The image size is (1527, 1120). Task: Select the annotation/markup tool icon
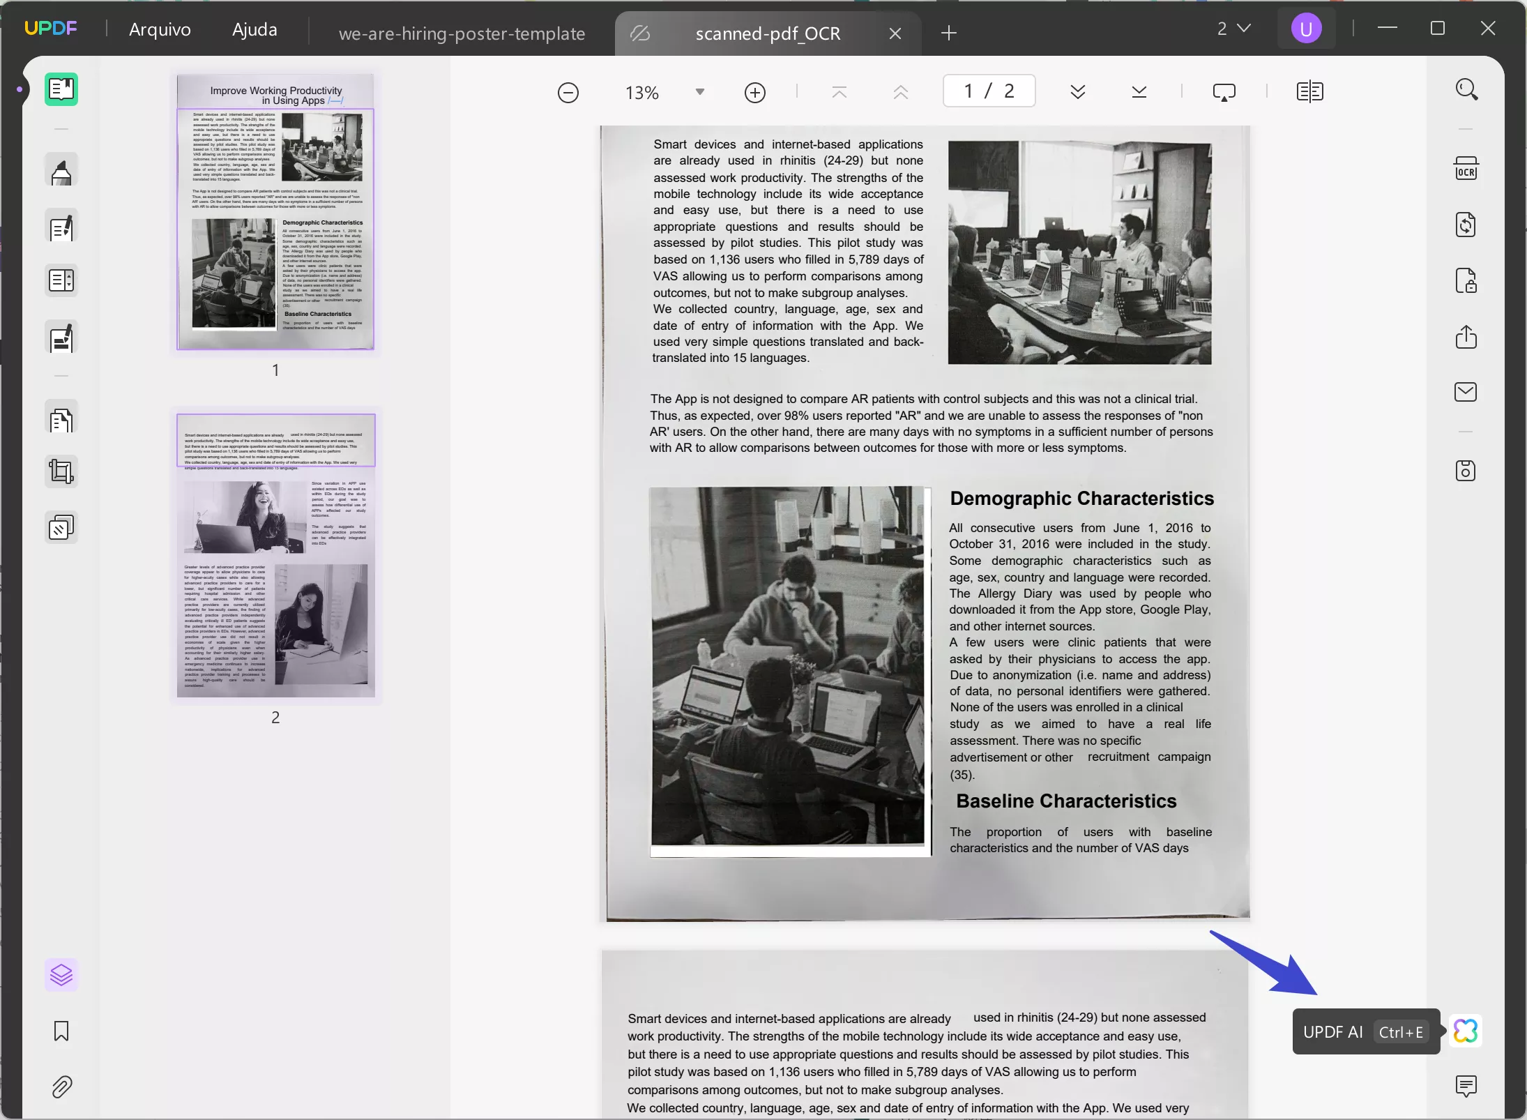pos(61,172)
